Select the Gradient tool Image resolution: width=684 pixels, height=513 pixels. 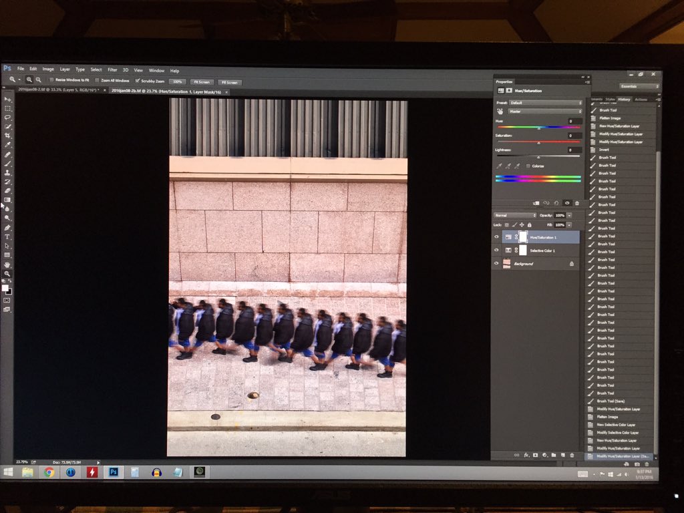(7, 200)
